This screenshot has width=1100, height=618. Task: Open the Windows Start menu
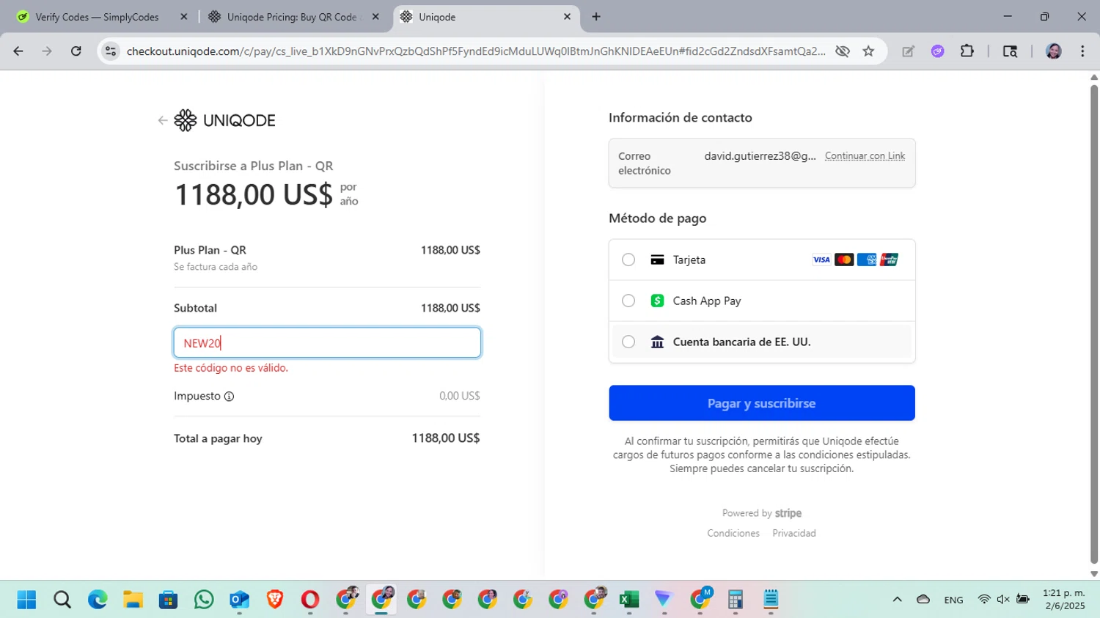[x=26, y=600]
